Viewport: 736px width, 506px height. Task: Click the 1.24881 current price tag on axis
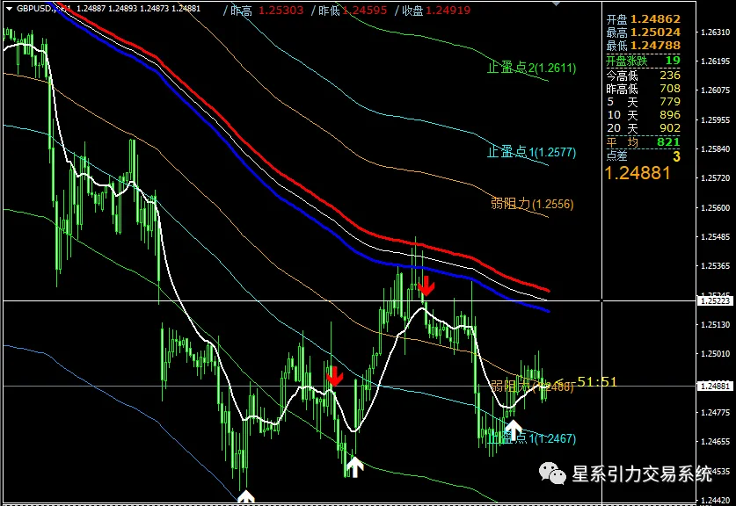715,386
